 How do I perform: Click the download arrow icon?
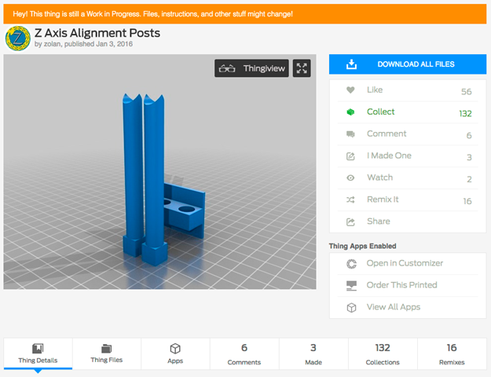(x=351, y=64)
